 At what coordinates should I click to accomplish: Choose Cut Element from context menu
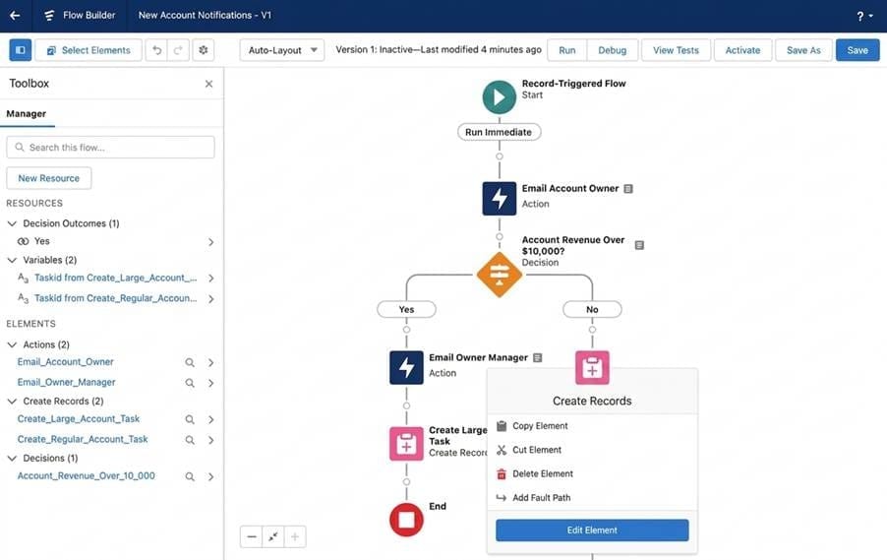592,450
